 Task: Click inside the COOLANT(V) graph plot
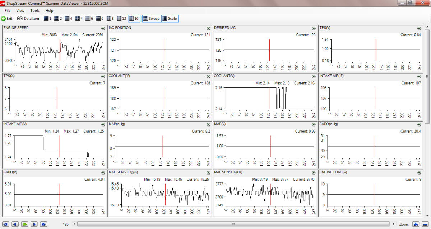(x=269, y=98)
